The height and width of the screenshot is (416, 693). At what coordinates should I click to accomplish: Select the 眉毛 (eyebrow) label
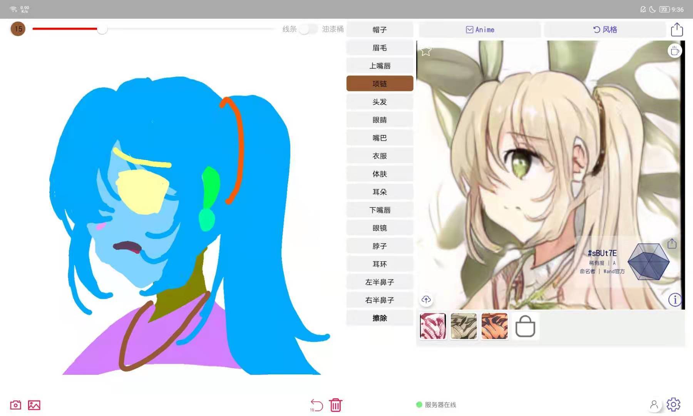(x=380, y=48)
